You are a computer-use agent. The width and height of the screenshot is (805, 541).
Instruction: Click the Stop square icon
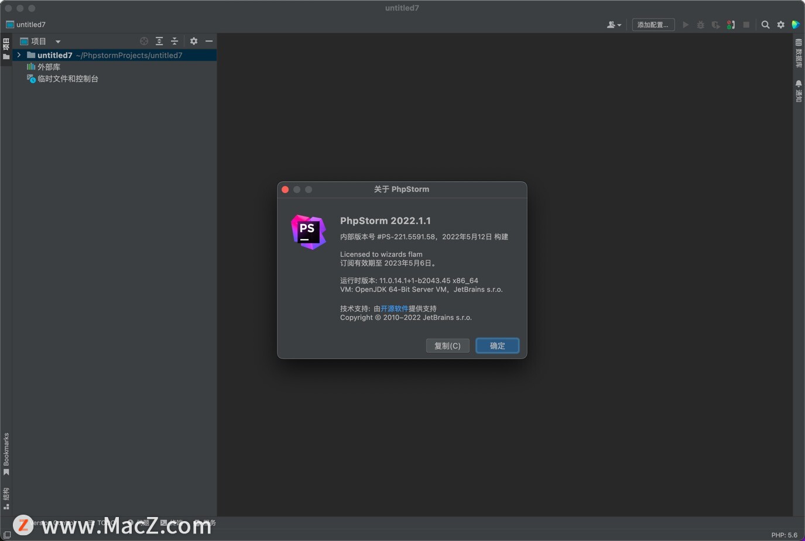(x=746, y=25)
